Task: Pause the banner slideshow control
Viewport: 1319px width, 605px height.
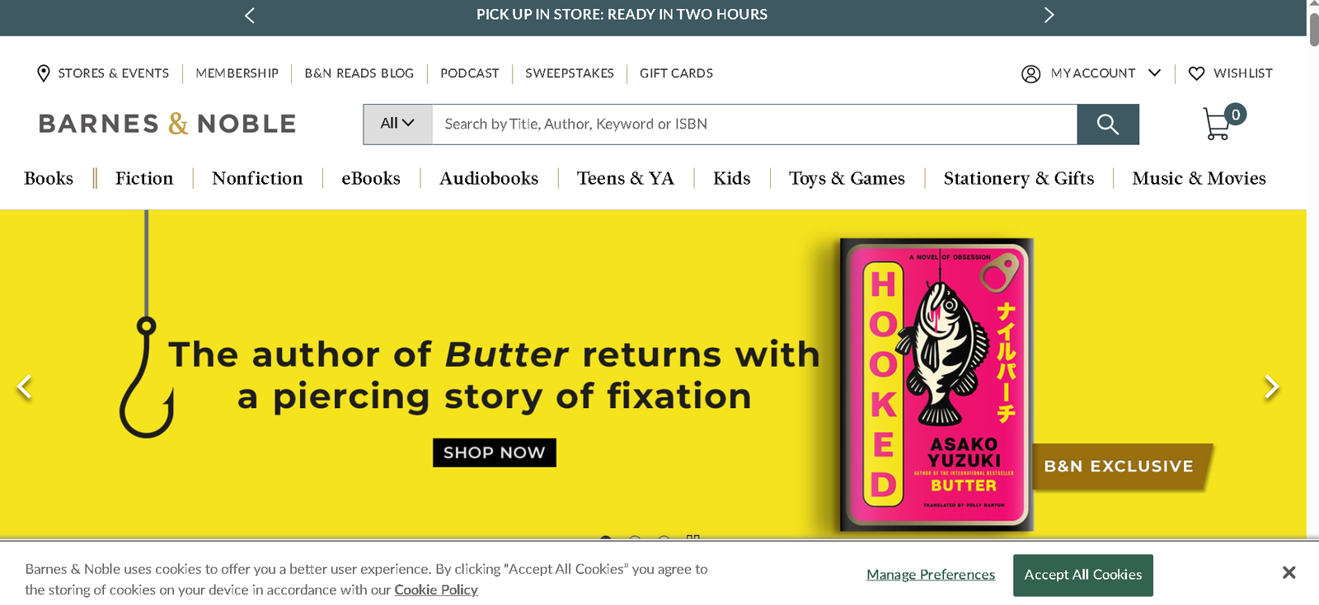Action: tap(693, 540)
